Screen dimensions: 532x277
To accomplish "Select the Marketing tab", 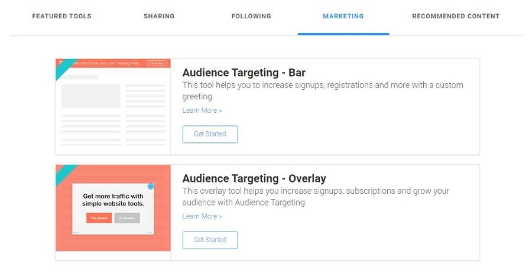I will pos(343,17).
